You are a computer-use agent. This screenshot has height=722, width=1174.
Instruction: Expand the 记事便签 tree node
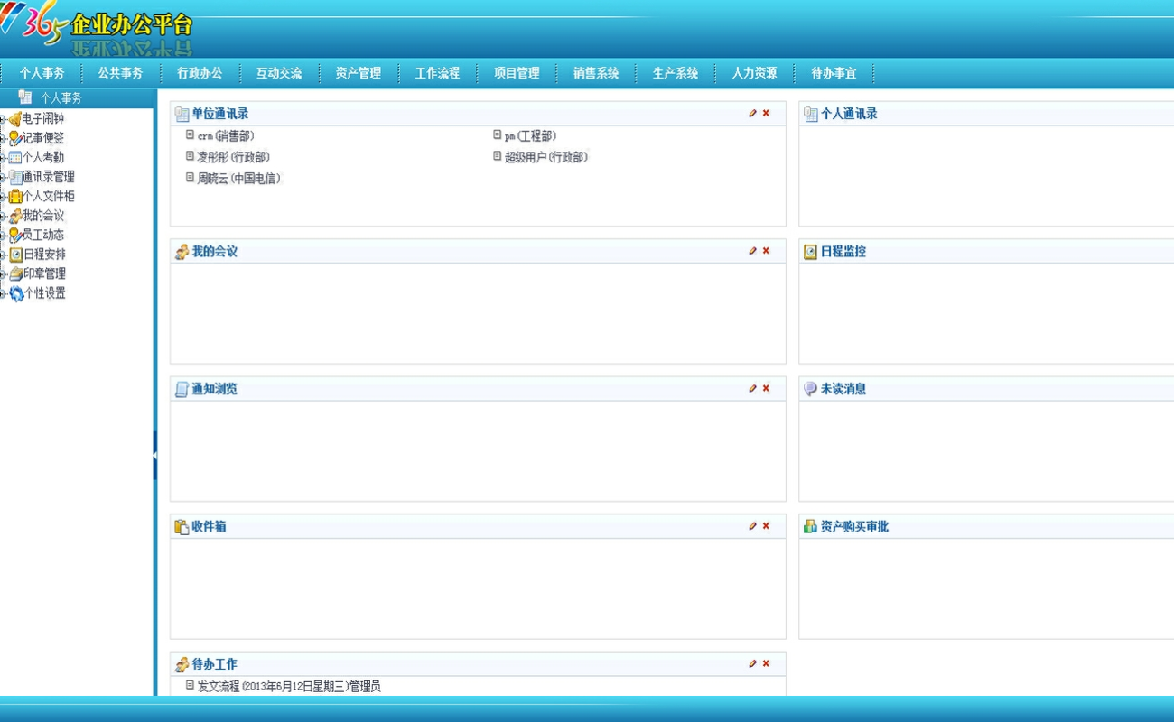[3, 138]
